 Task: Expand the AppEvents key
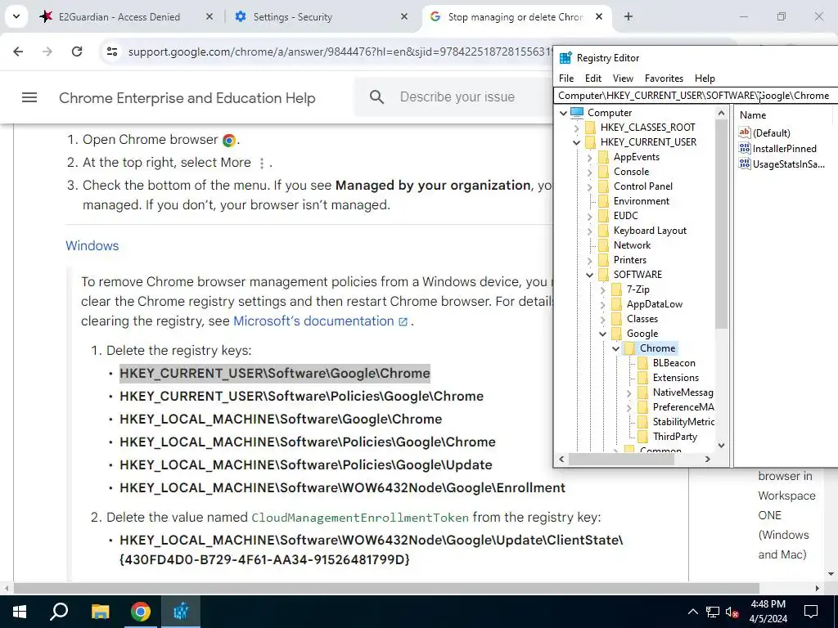click(589, 157)
